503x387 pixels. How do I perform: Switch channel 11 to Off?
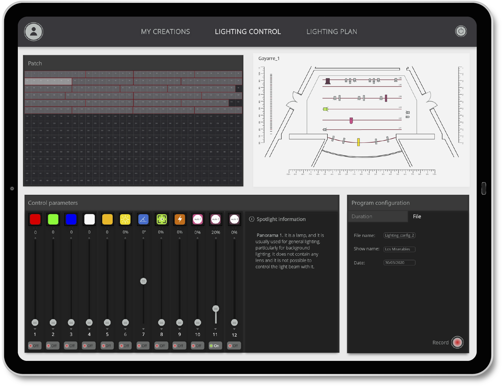[215, 346]
